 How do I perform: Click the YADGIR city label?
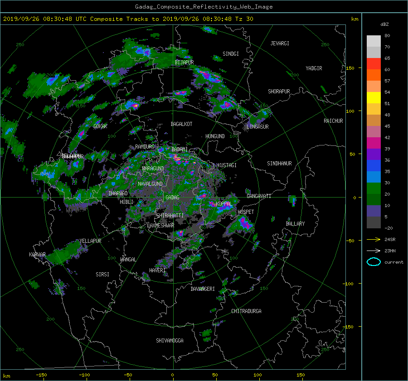[314, 68]
